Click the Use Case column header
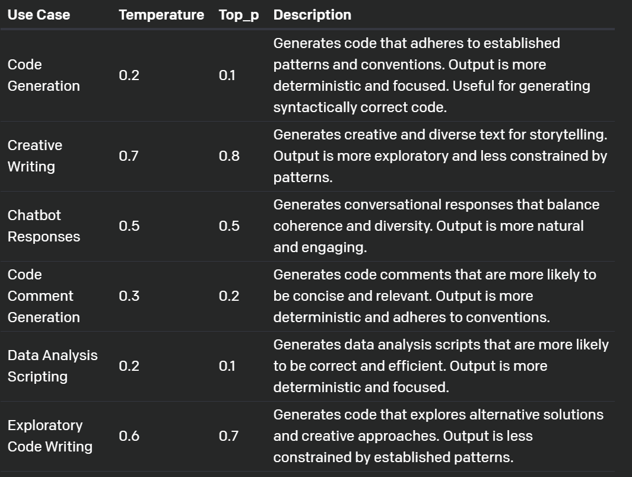Screen dimensions: 632x477 [x=39, y=15]
